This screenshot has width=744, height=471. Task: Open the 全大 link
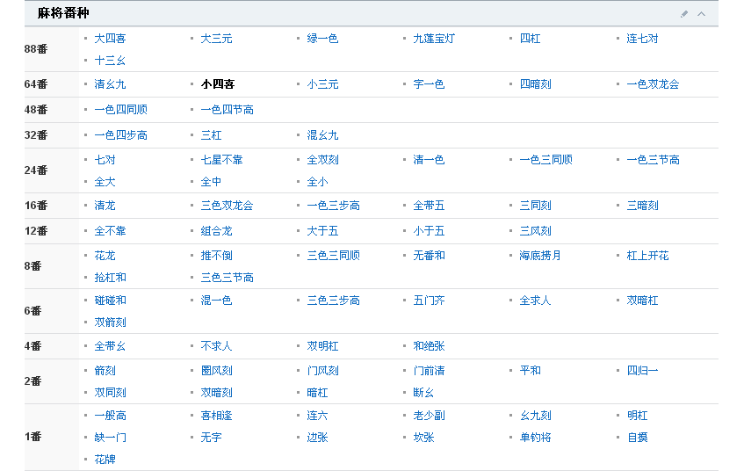coord(105,181)
